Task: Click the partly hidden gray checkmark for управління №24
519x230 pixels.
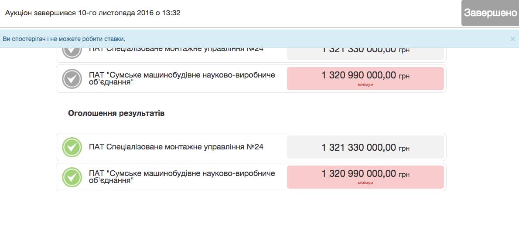Action: (72, 53)
